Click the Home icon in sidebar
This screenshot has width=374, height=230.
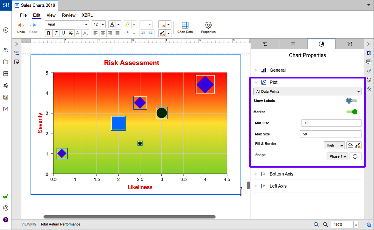6,50
